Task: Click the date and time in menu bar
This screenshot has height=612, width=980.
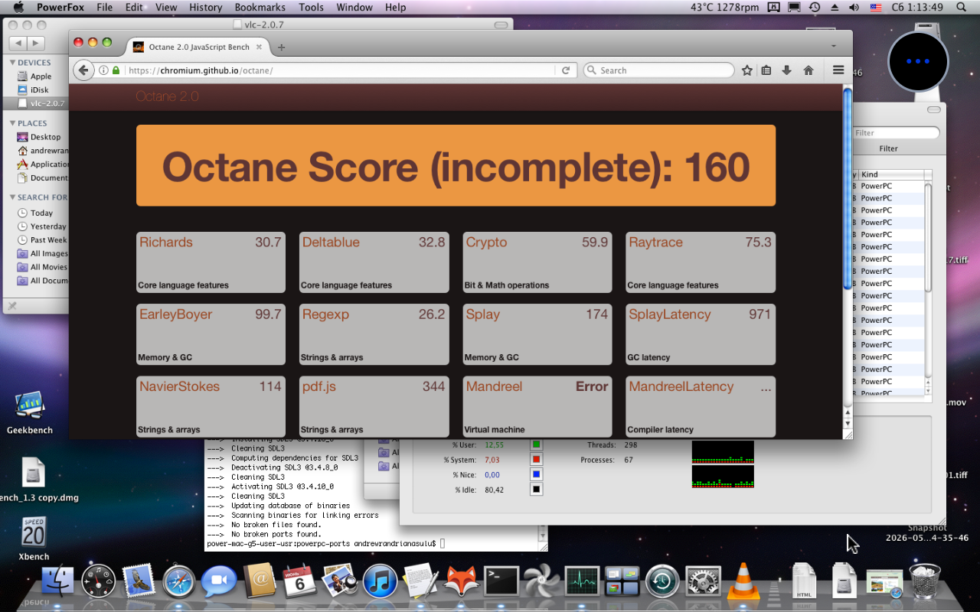Action: click(917, 8)
